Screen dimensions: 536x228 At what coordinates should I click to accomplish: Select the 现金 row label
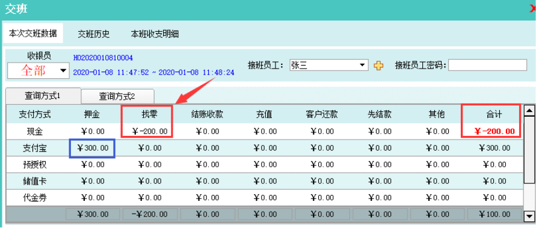click(35, 131)
